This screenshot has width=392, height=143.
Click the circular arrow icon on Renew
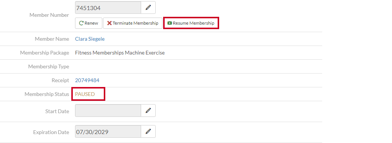tap(81, 23)
